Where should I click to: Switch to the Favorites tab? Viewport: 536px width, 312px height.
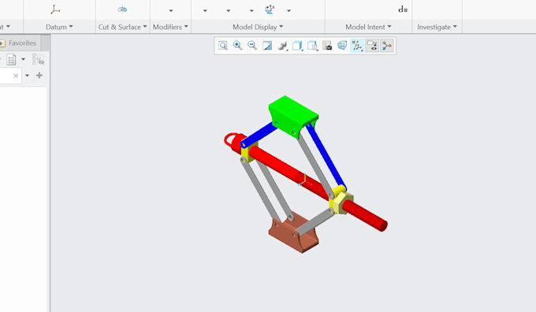point(20,43)
